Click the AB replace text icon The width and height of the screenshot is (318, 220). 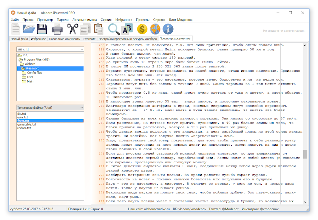coord(127,29)
